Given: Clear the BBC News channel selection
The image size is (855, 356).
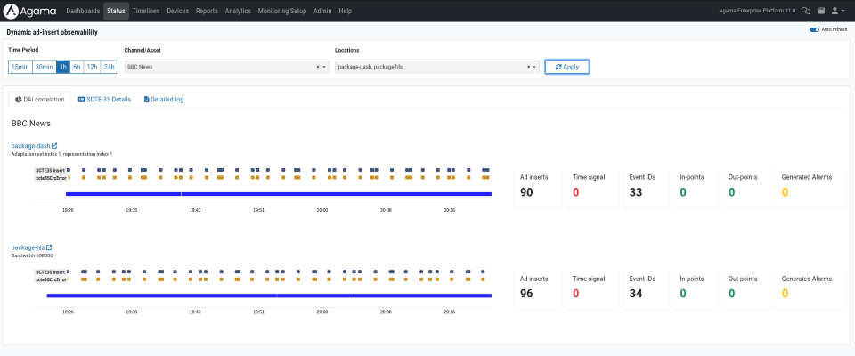Looking at the screenshot, I should pos(318,67).
